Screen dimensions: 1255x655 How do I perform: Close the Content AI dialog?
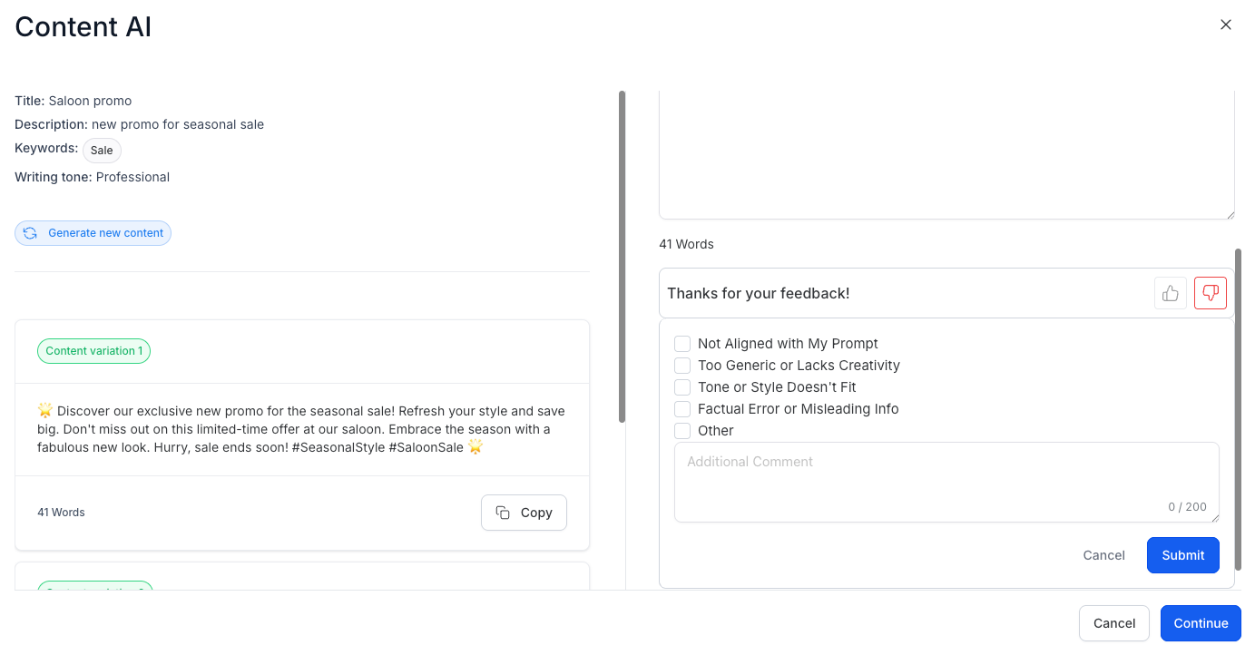(x=1226, y=25)
